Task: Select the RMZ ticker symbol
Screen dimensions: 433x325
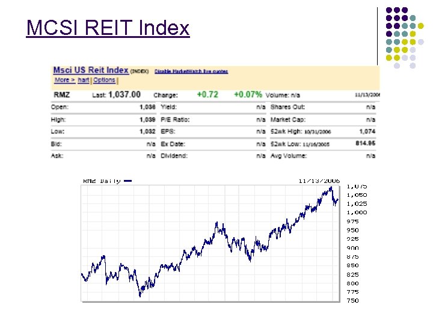Action: coord(61,95)
